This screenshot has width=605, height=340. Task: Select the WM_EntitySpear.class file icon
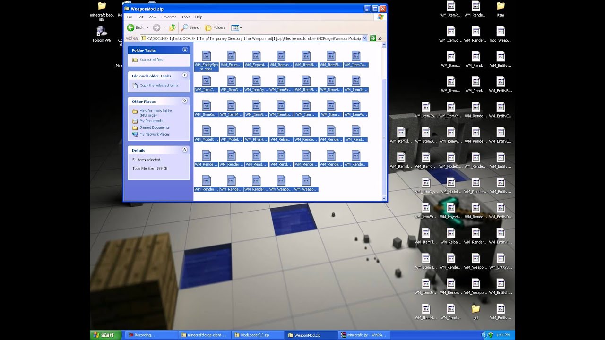pyautogui.click(x=206, y=56)
